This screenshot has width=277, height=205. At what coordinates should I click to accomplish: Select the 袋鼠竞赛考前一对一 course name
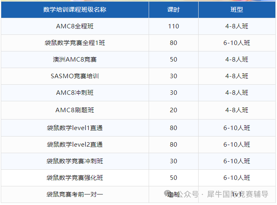75,194
